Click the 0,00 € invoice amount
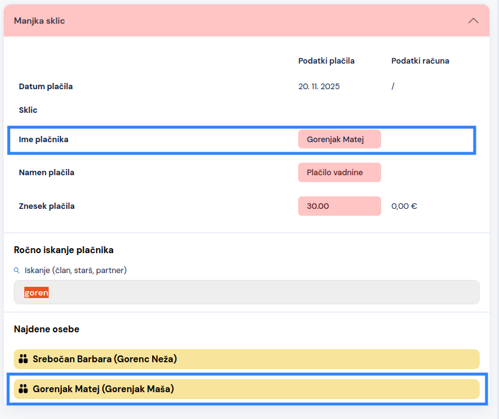This screenshot has height=419, width=499. point(404,206)
